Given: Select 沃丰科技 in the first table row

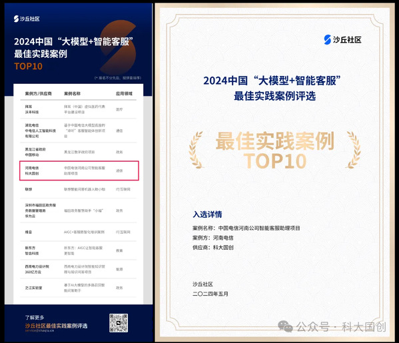Looking at the screenshot, I should point(32,112).
